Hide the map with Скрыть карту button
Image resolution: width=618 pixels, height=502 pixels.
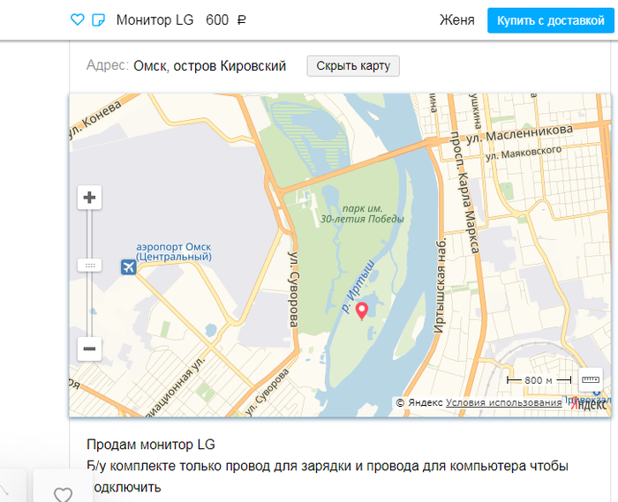(x=353, y=66)
